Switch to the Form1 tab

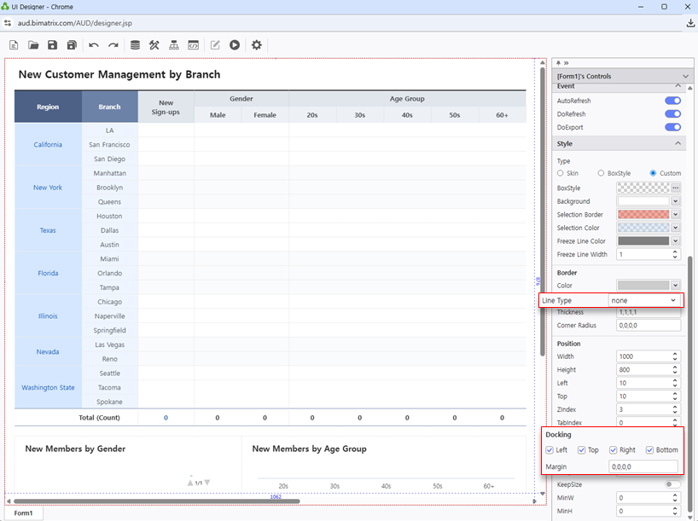23,513
